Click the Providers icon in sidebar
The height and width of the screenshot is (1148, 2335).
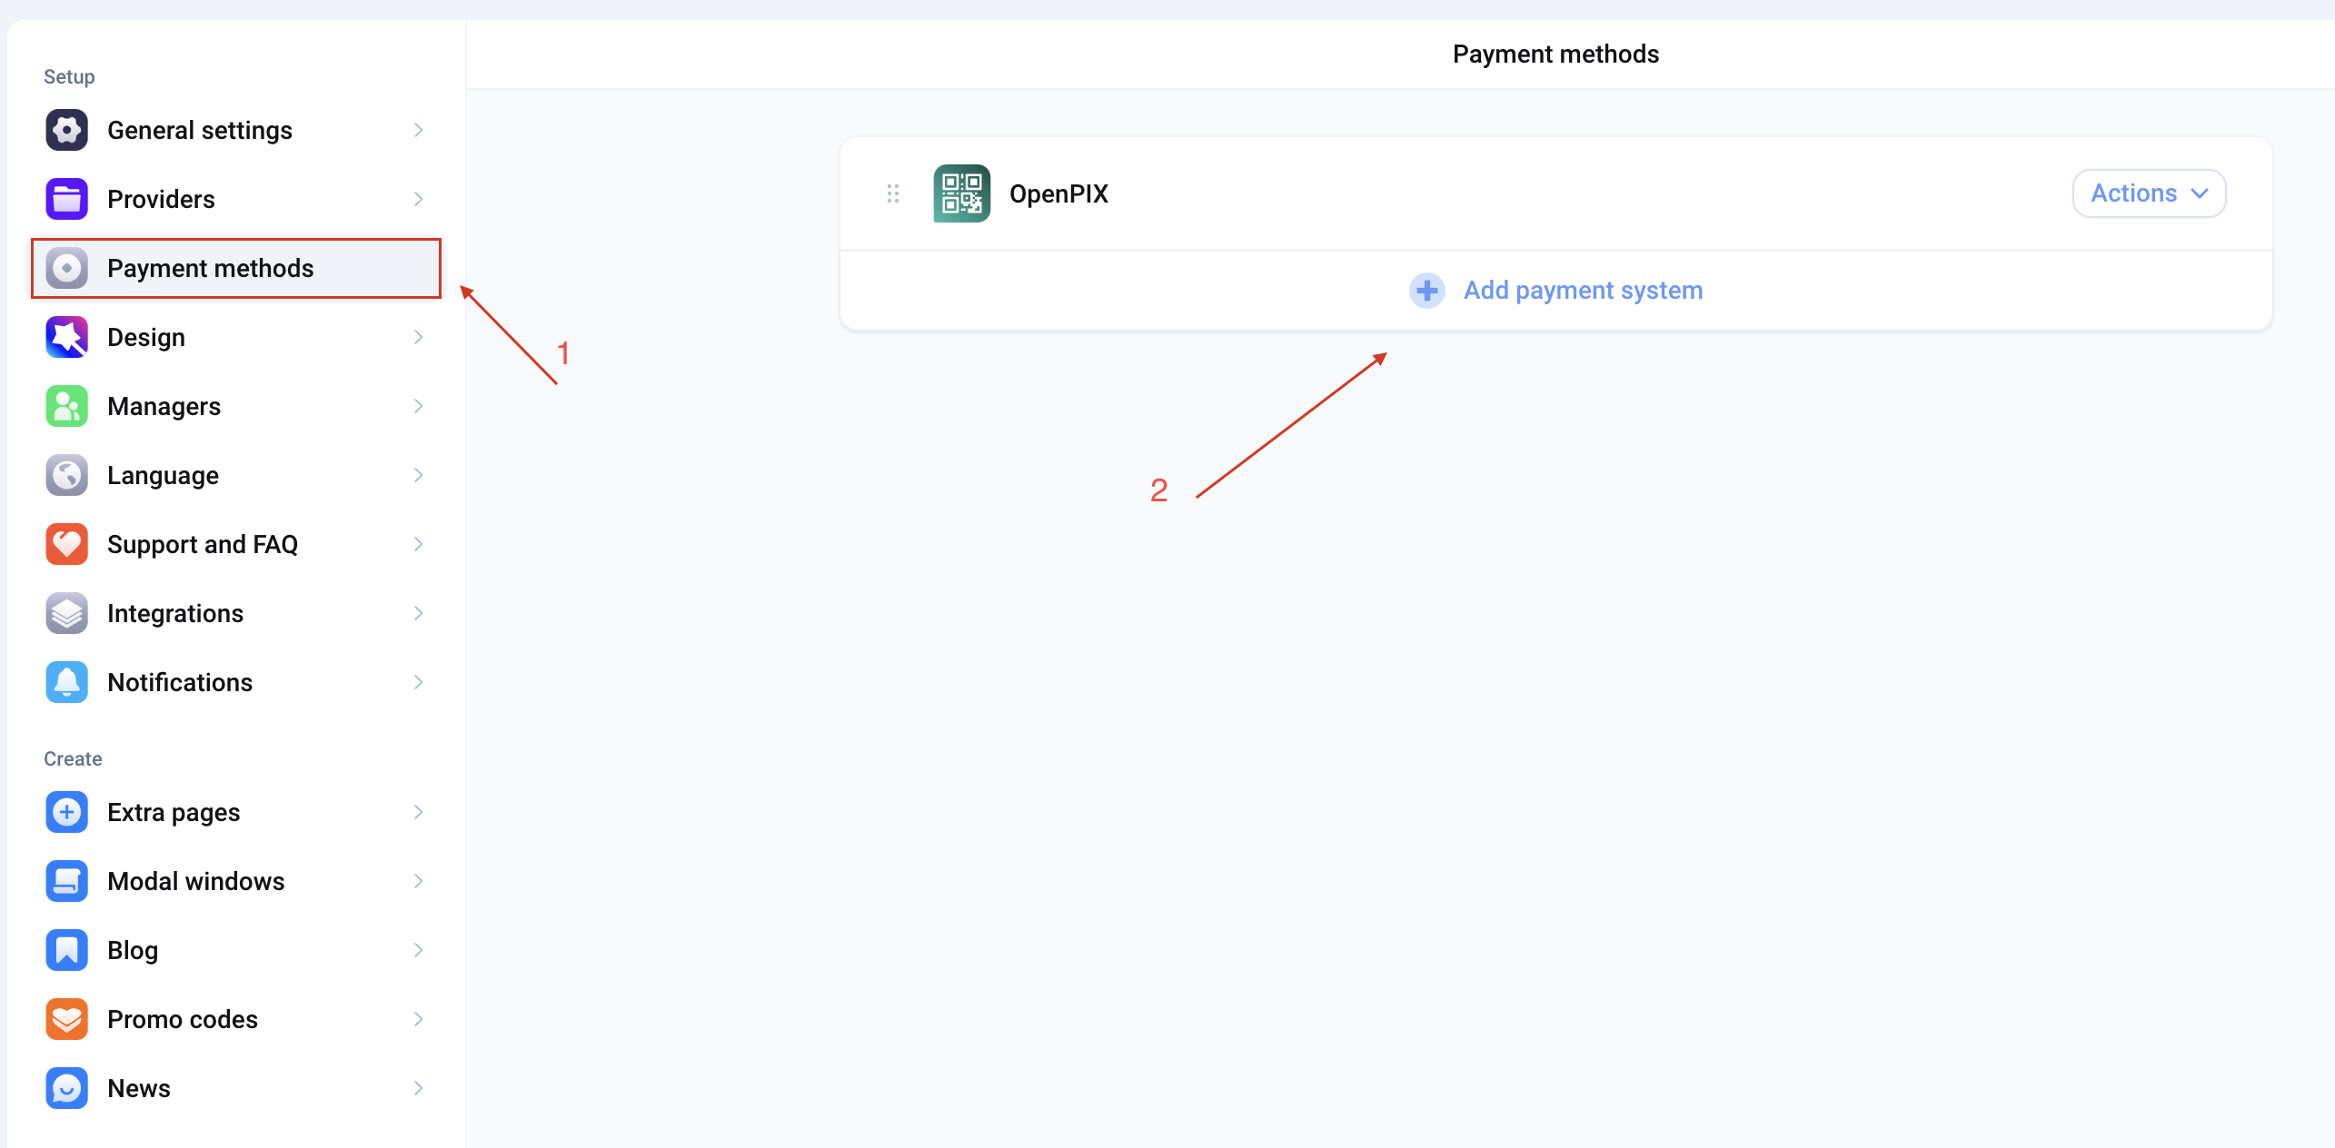coord(67,200)
